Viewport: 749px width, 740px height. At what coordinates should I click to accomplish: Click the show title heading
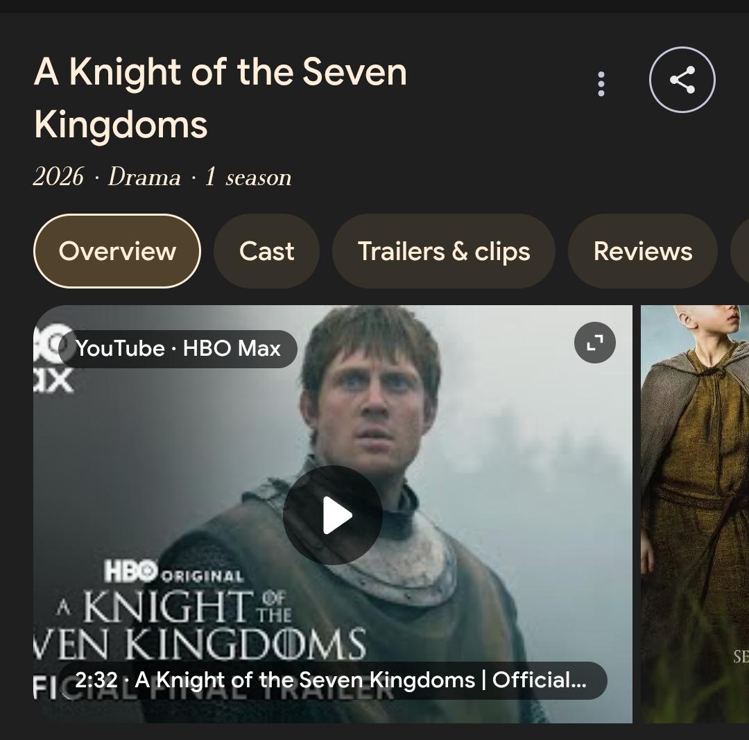[x=220, y=98]
